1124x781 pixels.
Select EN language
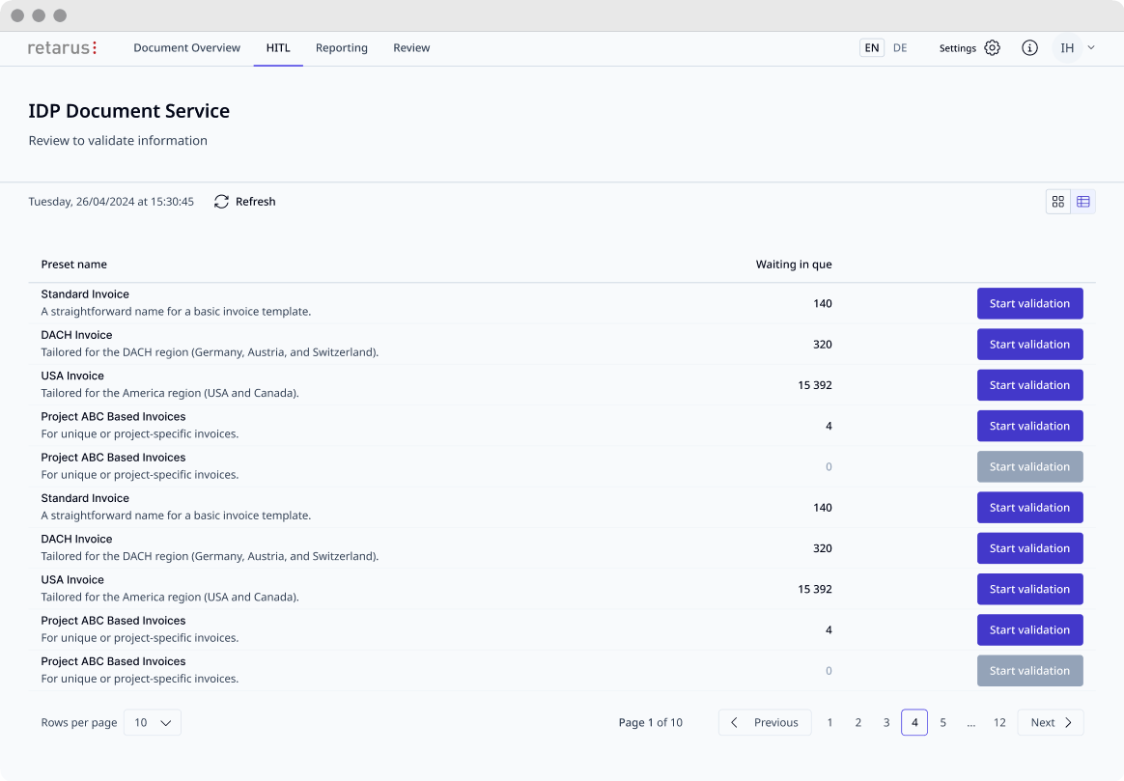[872, 48]
